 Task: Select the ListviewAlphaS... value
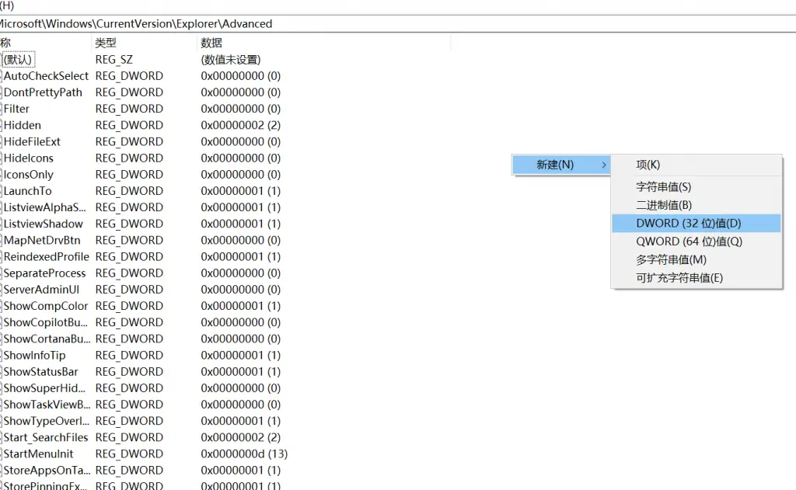(44, 207)
